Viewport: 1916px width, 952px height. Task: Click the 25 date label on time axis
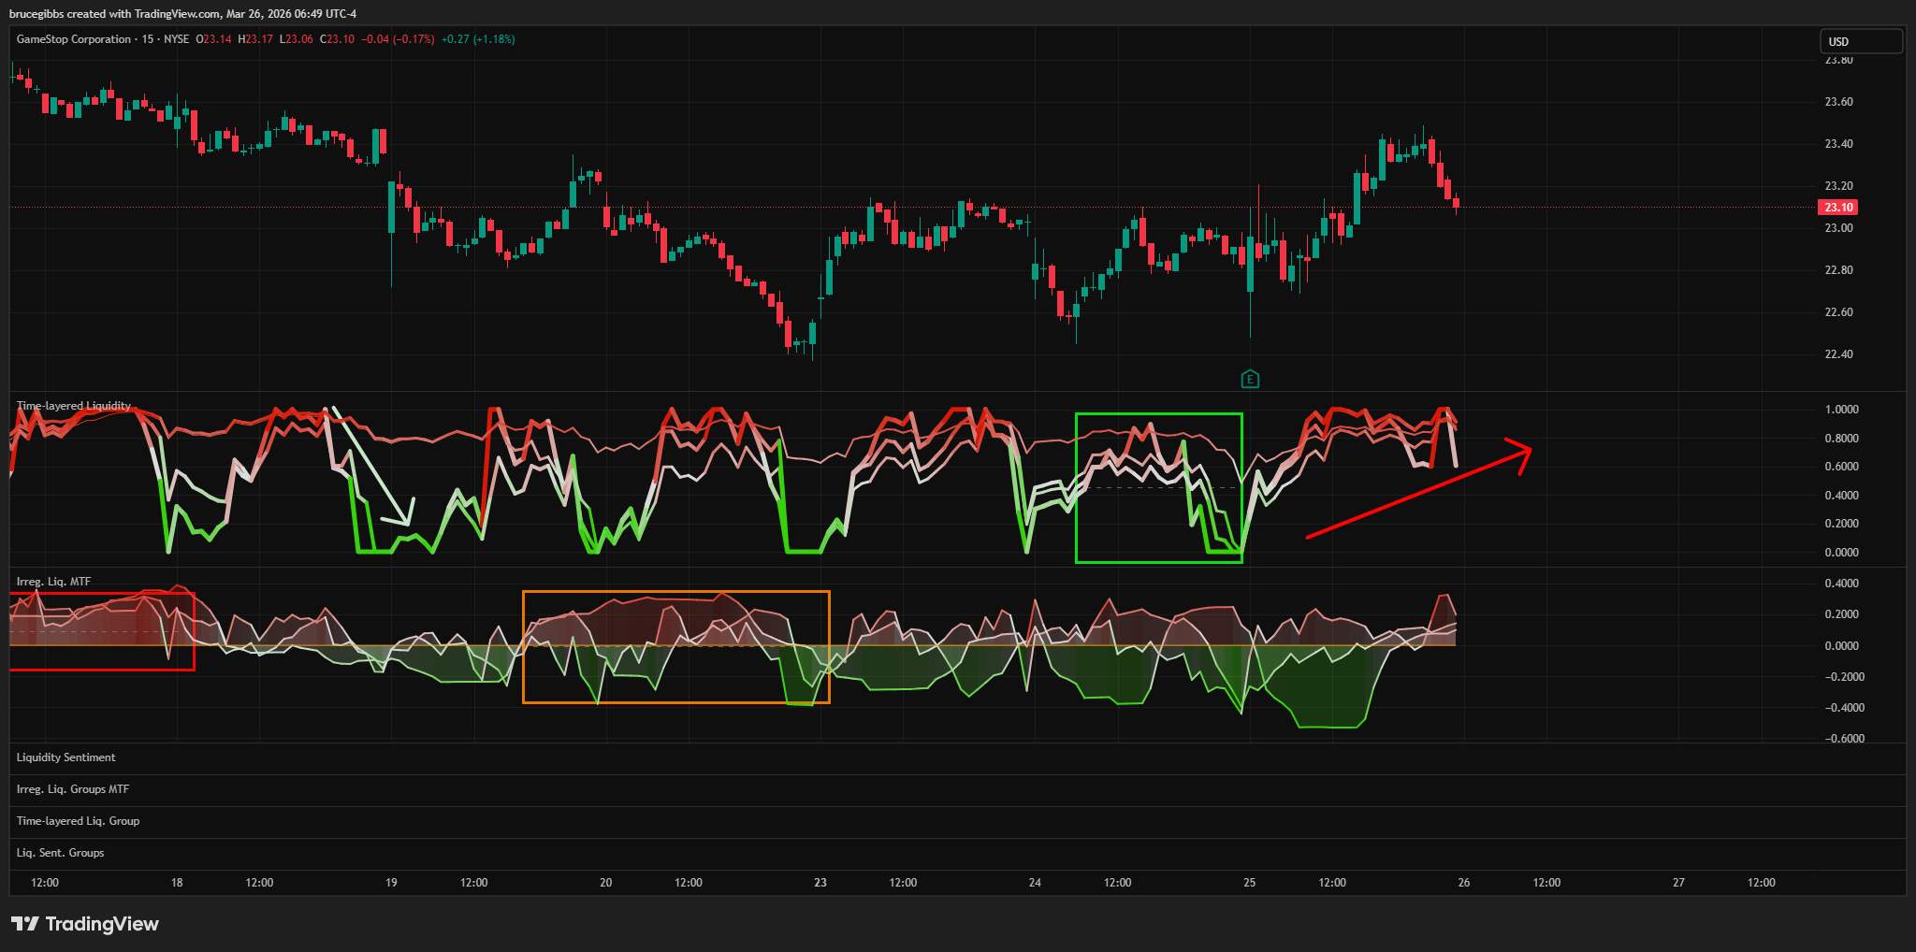1249,883
